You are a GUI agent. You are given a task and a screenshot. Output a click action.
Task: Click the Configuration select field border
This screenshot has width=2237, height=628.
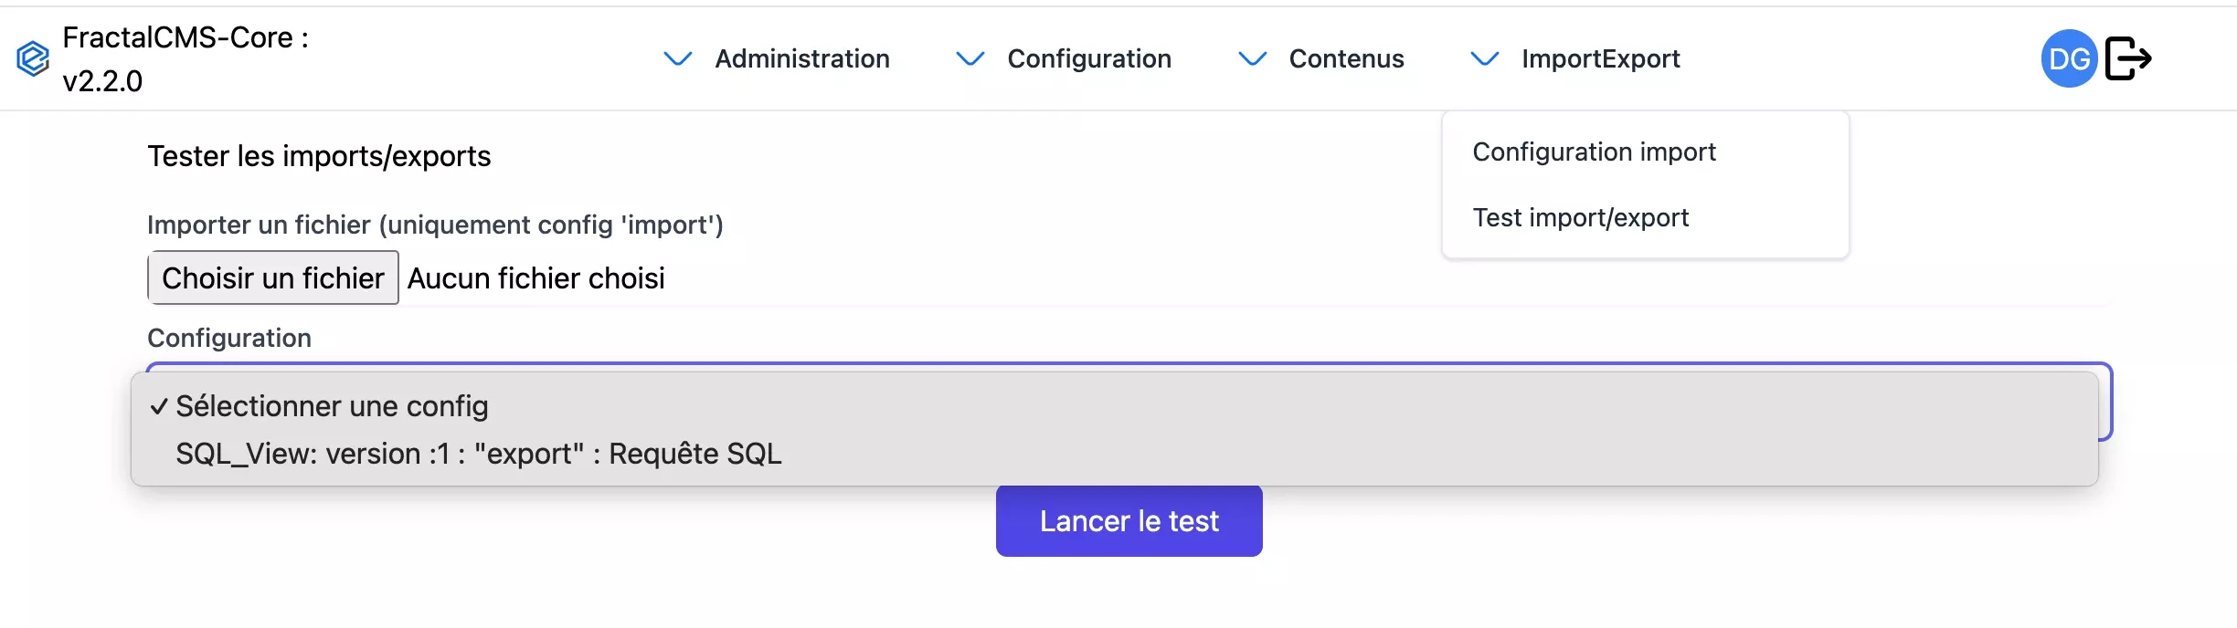tap(2106, 402)
